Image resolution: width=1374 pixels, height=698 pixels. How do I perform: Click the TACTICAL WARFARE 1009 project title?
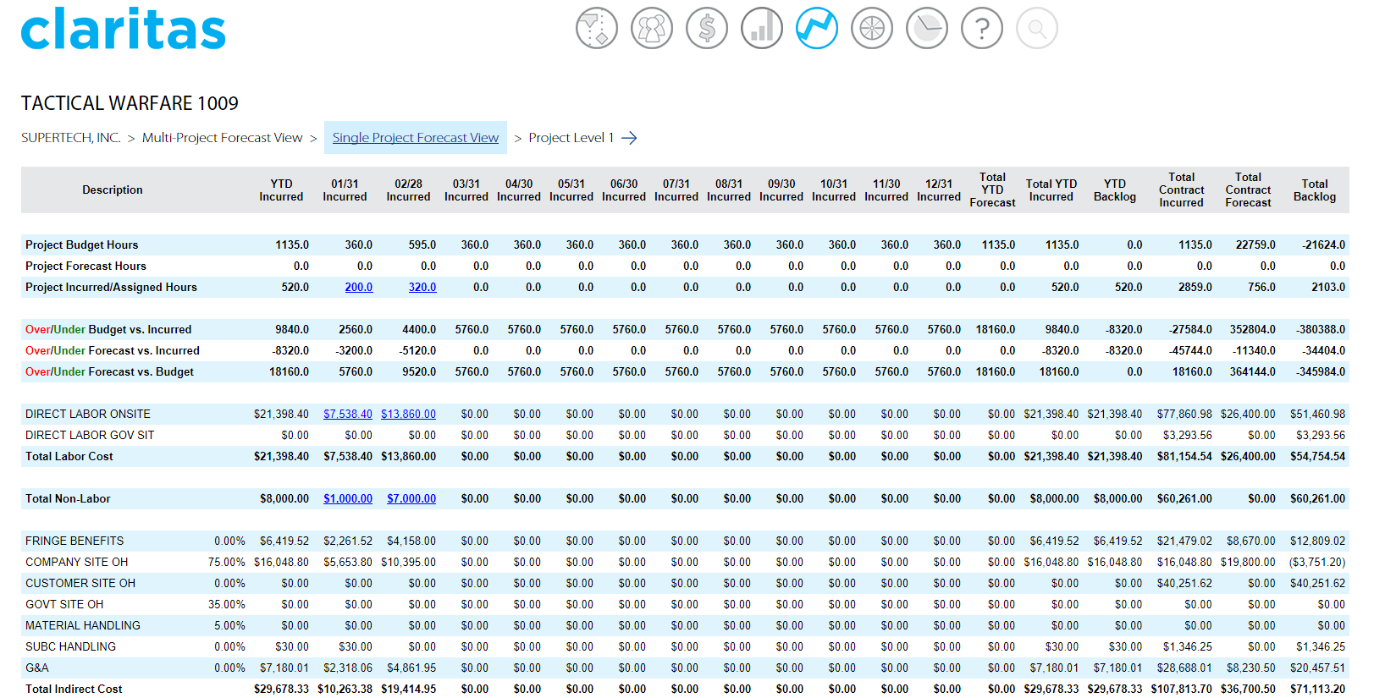pyautogui.click(x=130, y=103)
